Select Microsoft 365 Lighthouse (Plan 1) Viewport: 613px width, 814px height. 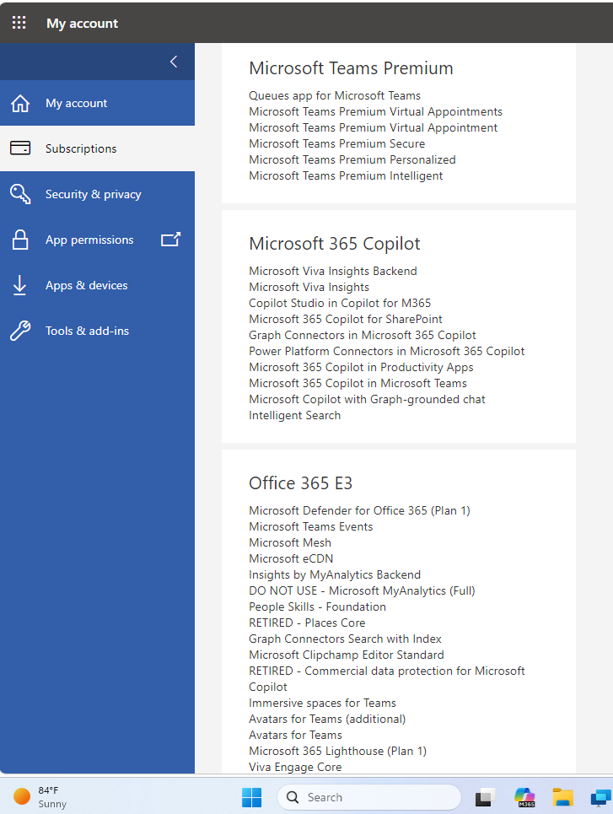(337, 752)
